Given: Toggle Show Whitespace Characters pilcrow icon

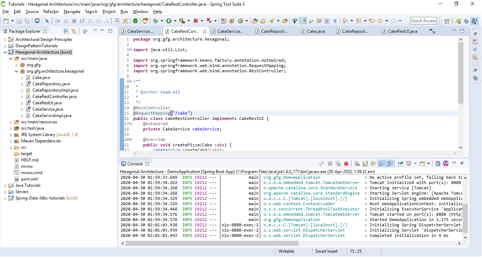Looking at the screenshot, I should click(335, 21).
